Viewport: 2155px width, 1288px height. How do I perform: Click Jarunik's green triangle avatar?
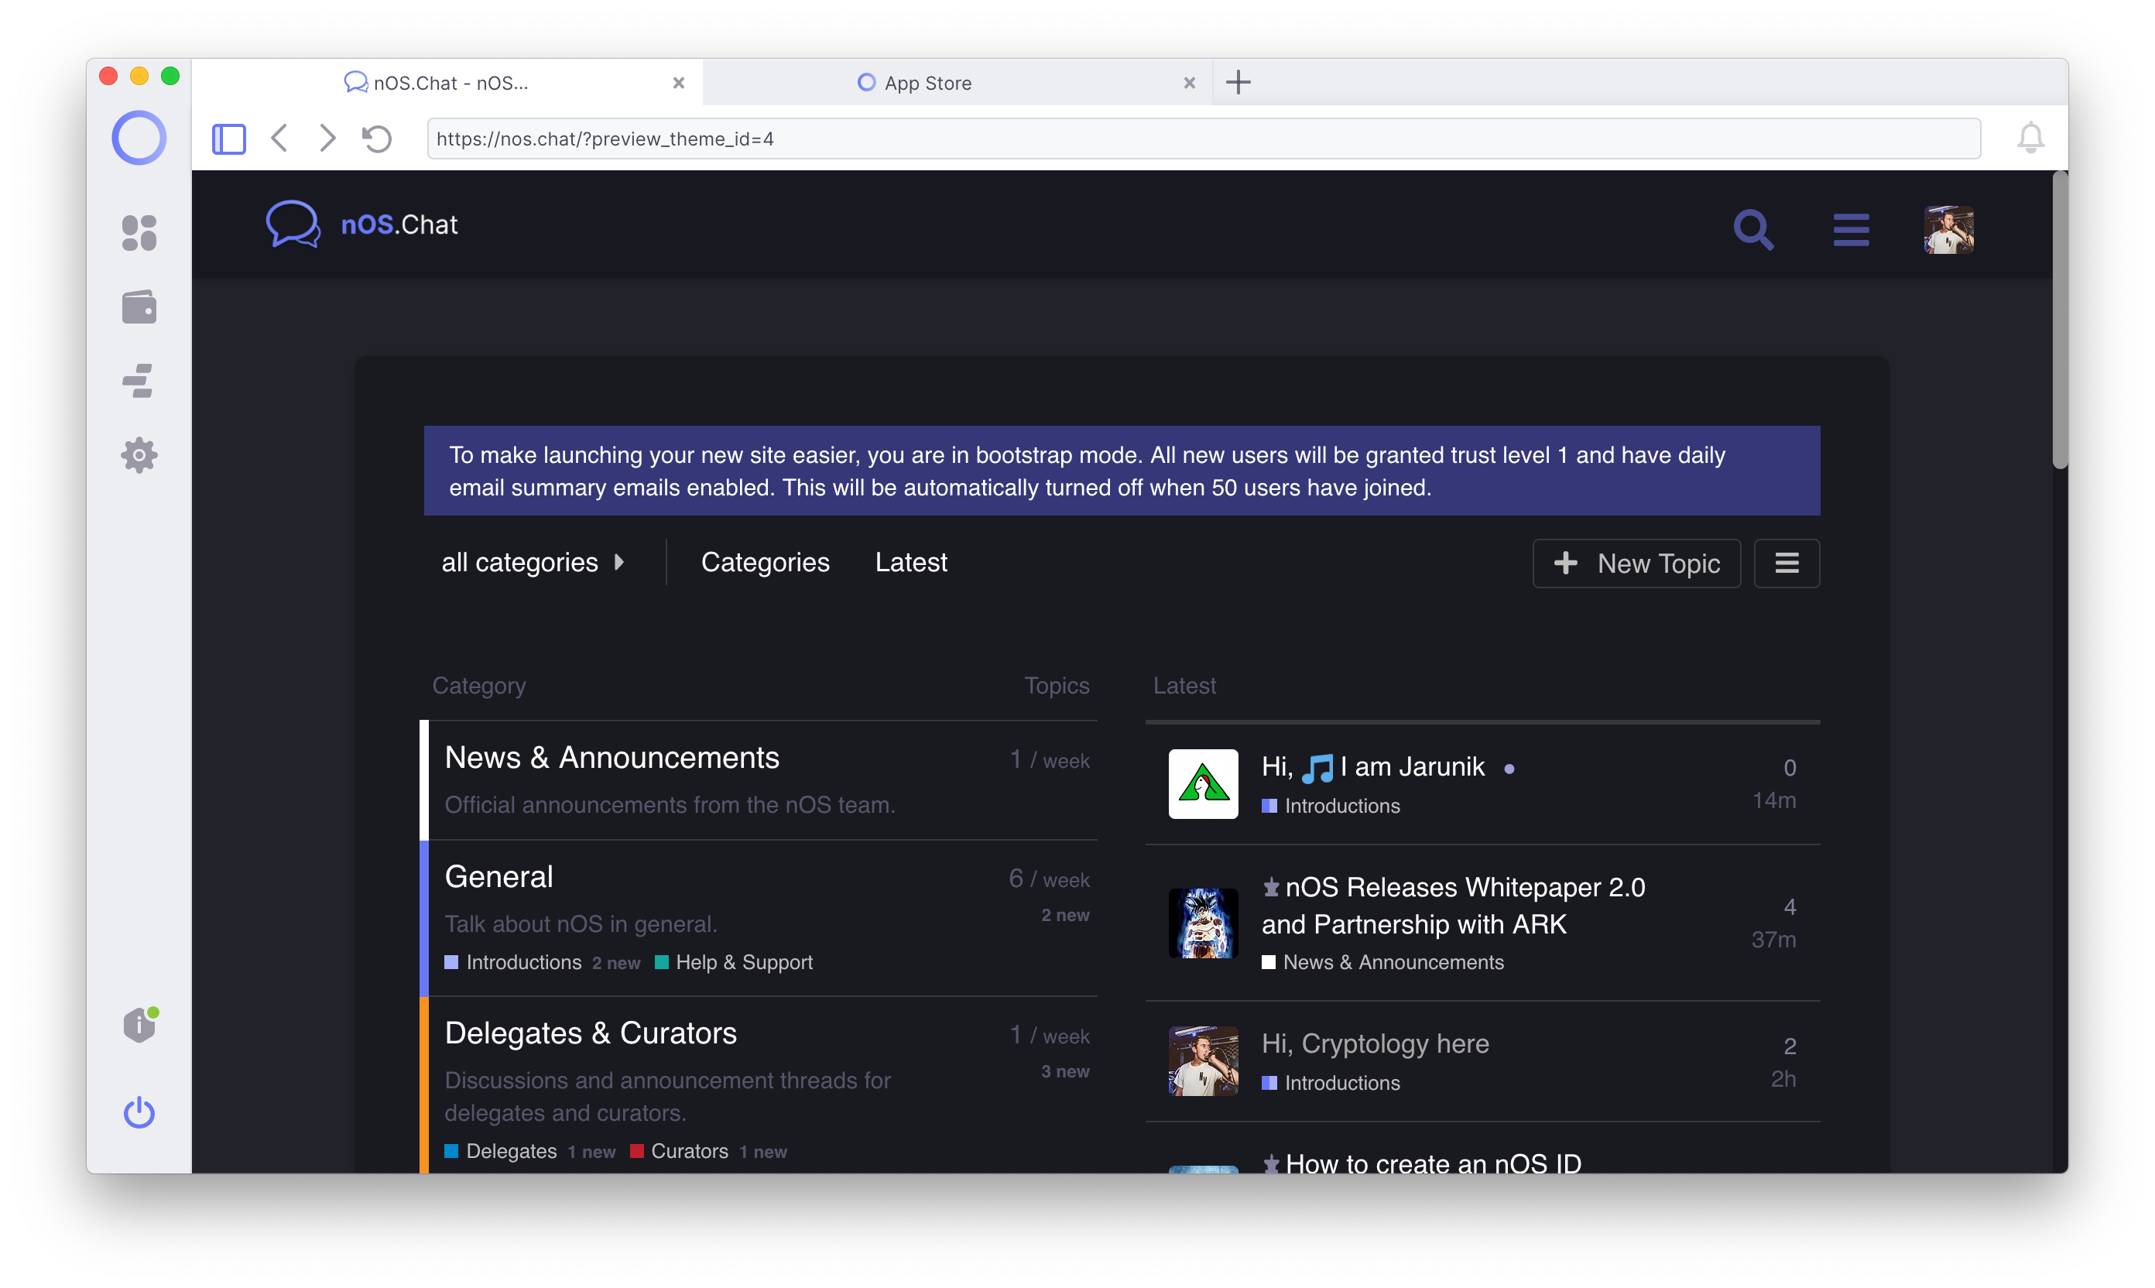click(1203, 784)
